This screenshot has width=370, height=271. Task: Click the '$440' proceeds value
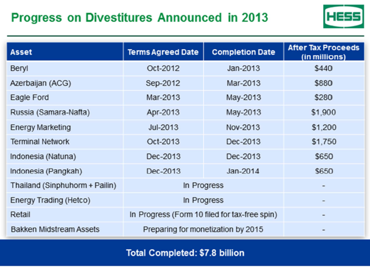click(324, 69)
